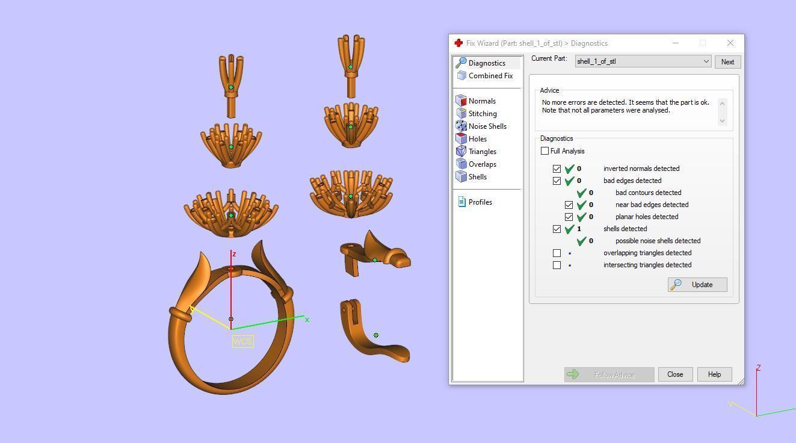Uncheck bad edges detected
Viewport: 796px width, 443px height.
point(557,181)
